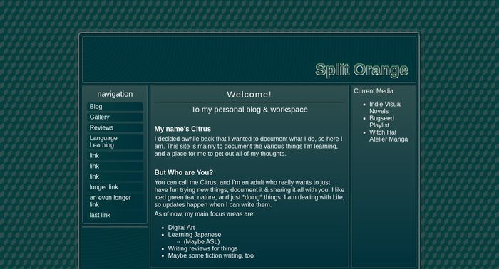
Task: Click the first plain 'link' navigation item
Action: coord(115,156)
